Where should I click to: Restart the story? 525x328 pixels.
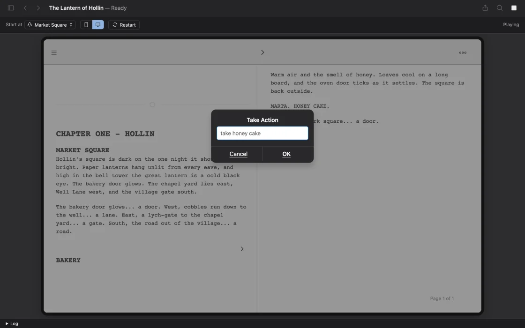[124, 25]
